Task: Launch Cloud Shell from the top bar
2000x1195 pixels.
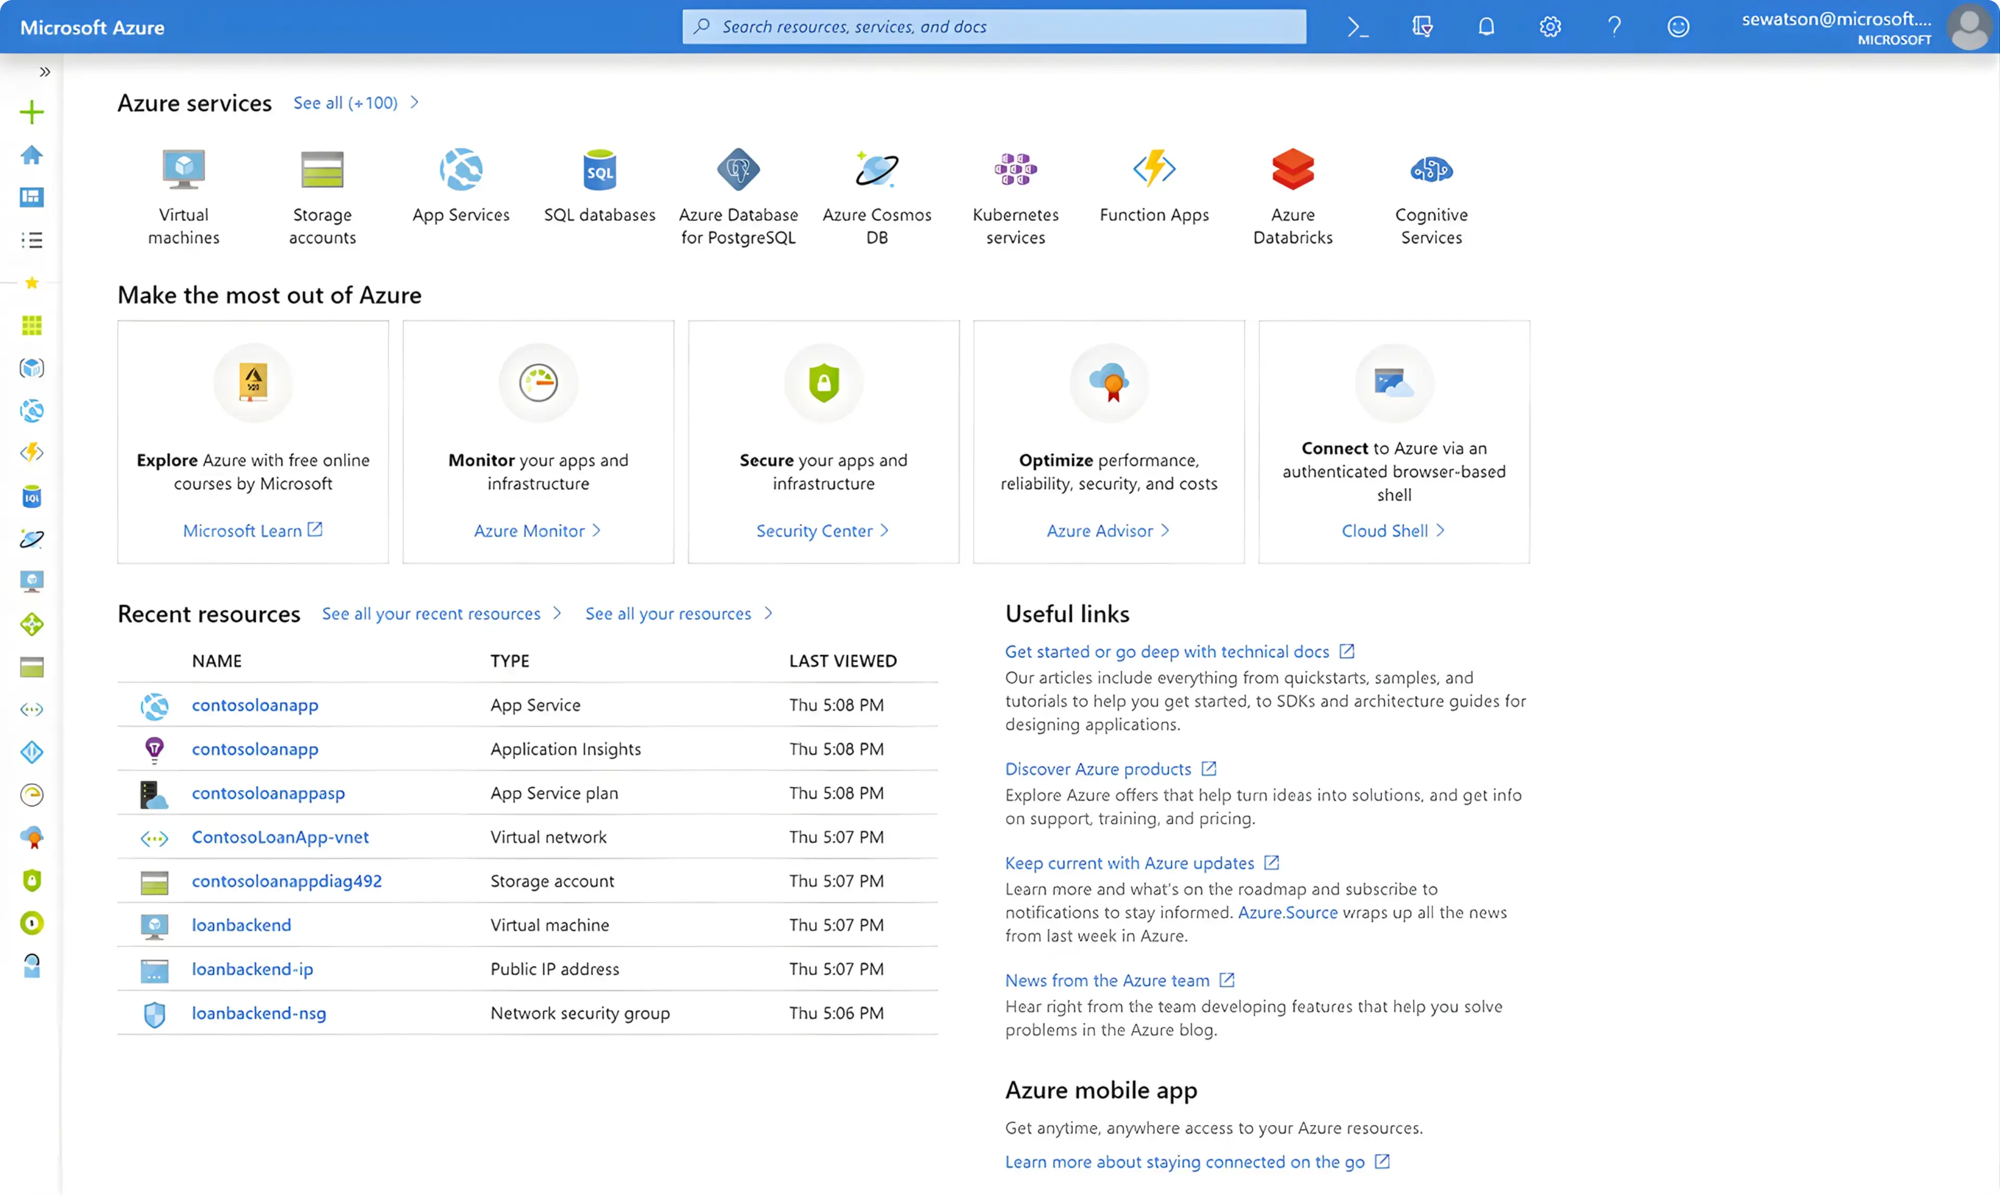Action: (x=1358, y=27)
